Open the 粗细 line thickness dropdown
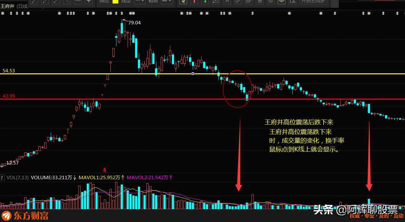405x222 pixels. (x=167, y=1)
